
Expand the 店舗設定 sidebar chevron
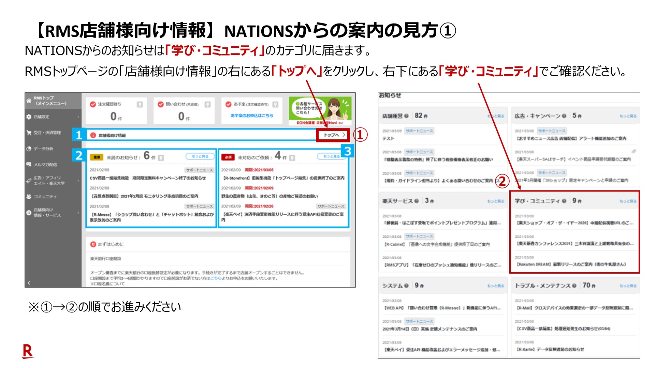coord(78,117)
